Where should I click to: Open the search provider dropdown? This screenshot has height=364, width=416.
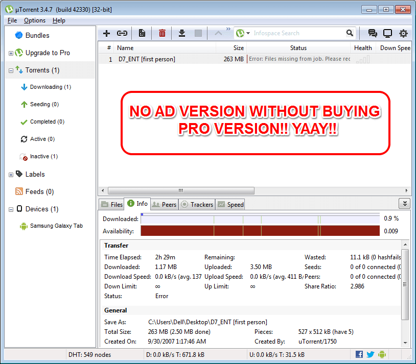coord(248,33)
